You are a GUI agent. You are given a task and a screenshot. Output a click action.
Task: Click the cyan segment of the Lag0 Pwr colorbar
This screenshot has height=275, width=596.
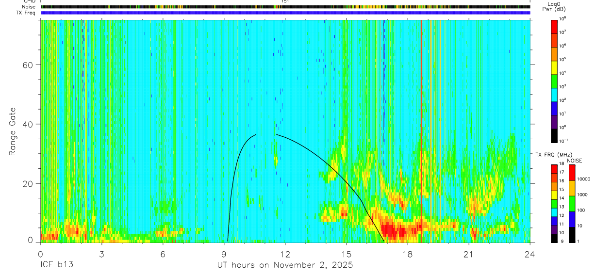554,94
